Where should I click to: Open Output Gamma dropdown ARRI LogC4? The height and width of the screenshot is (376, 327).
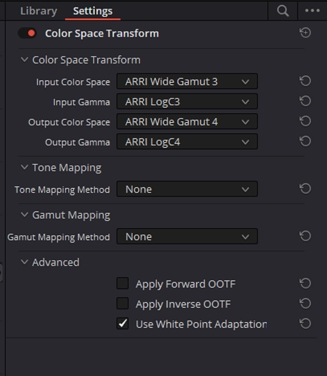pyautogui.click(x=187, y=142)
